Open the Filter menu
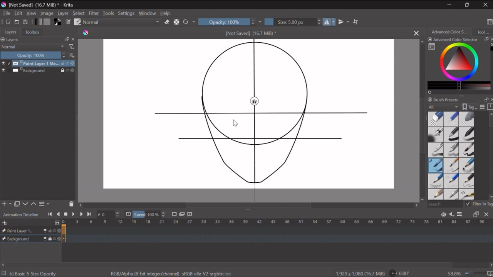The width and height of the screenshot is (493, 277). [x=94, y=13]
